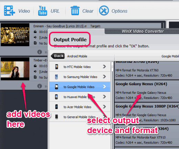Click audio speaker icon of Timber video
The height and width of the screenshot is (149, 179).
pos(35,71)
